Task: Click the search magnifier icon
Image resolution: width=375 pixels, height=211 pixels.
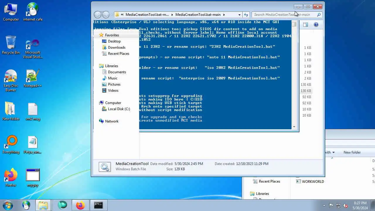Action: 319,15
